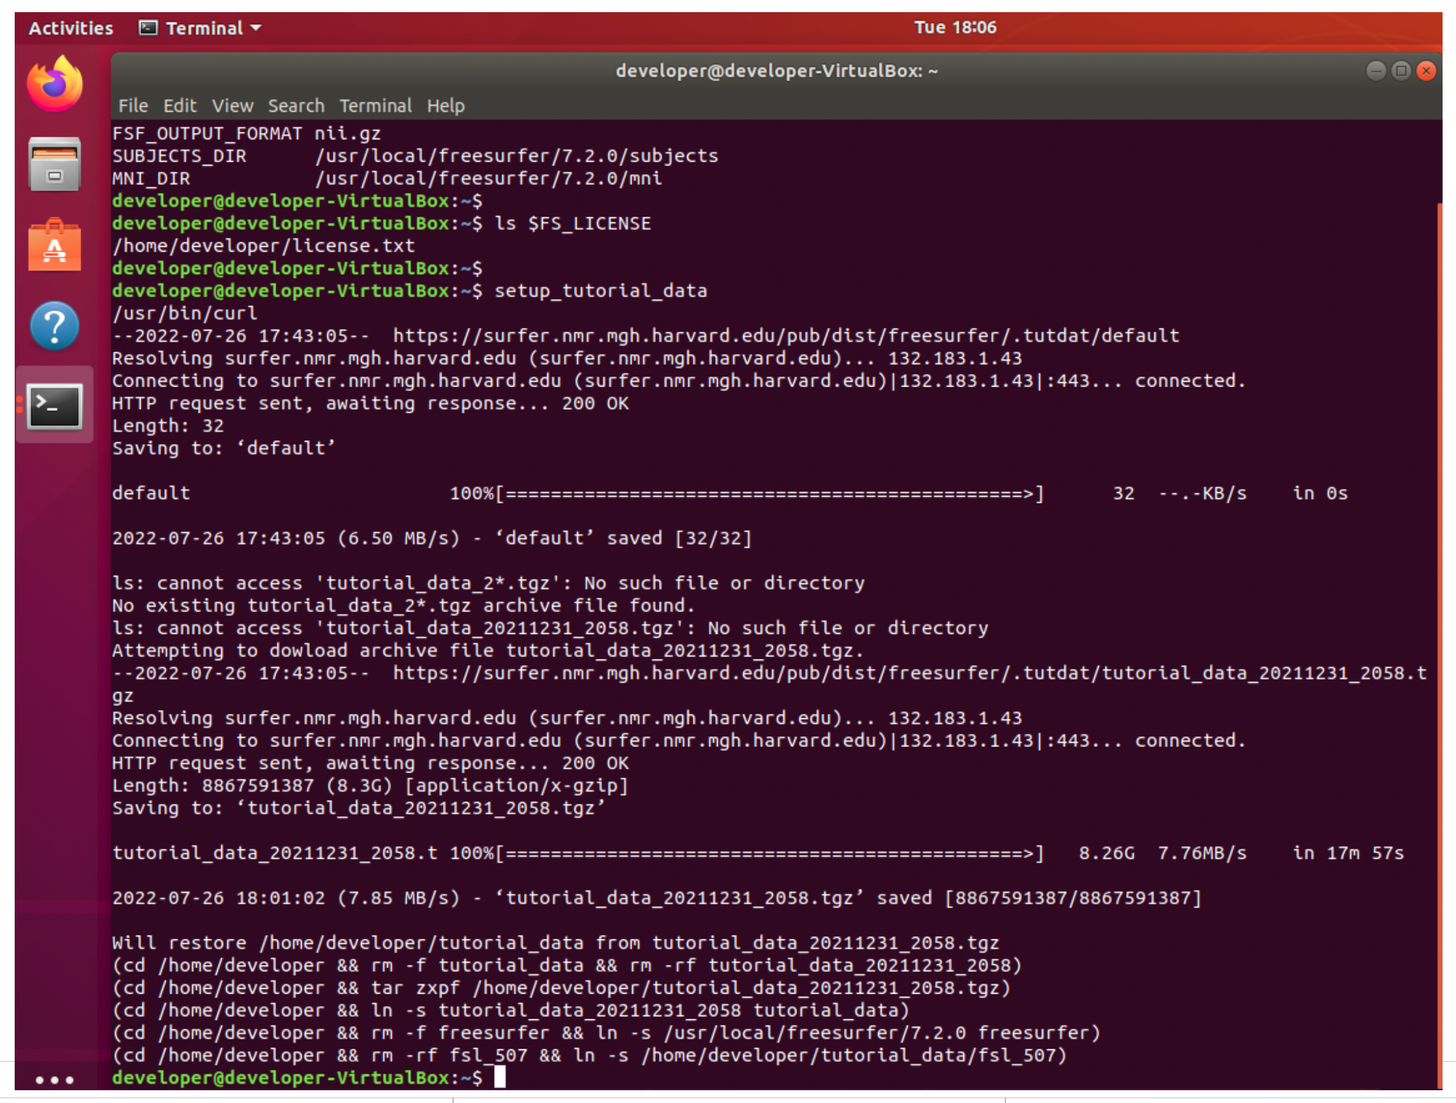Open the View menu
The image size is (1456, 1103).
[x=233, y=105]
